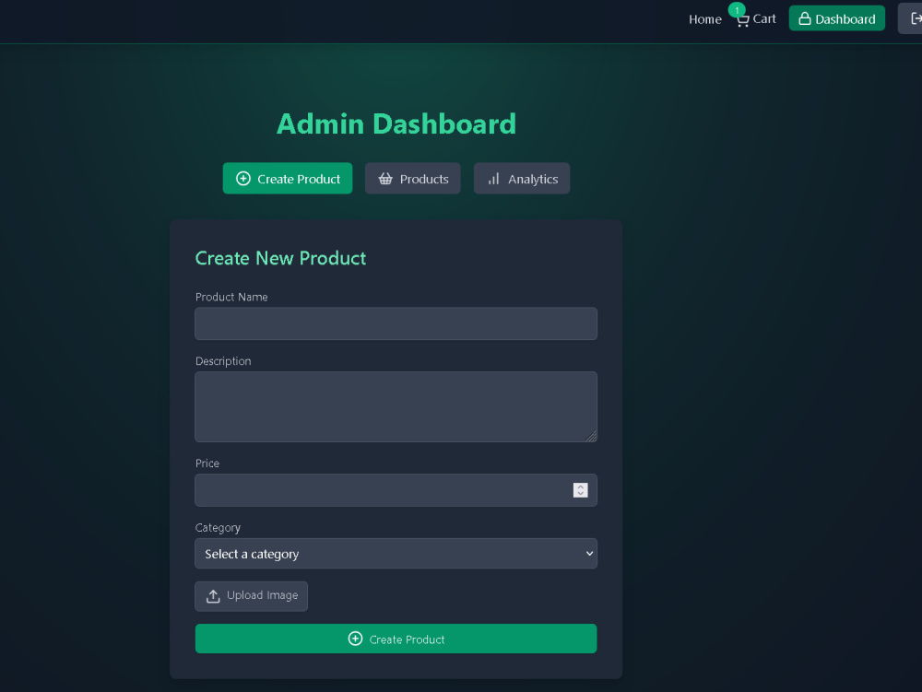Open the Cart text link

tap(763, 19)
